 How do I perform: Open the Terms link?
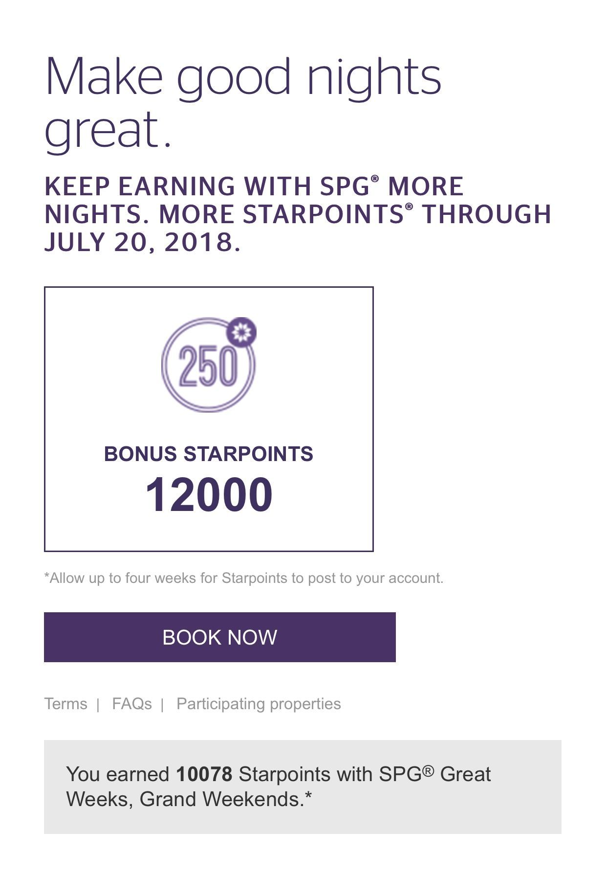(65, 704)
